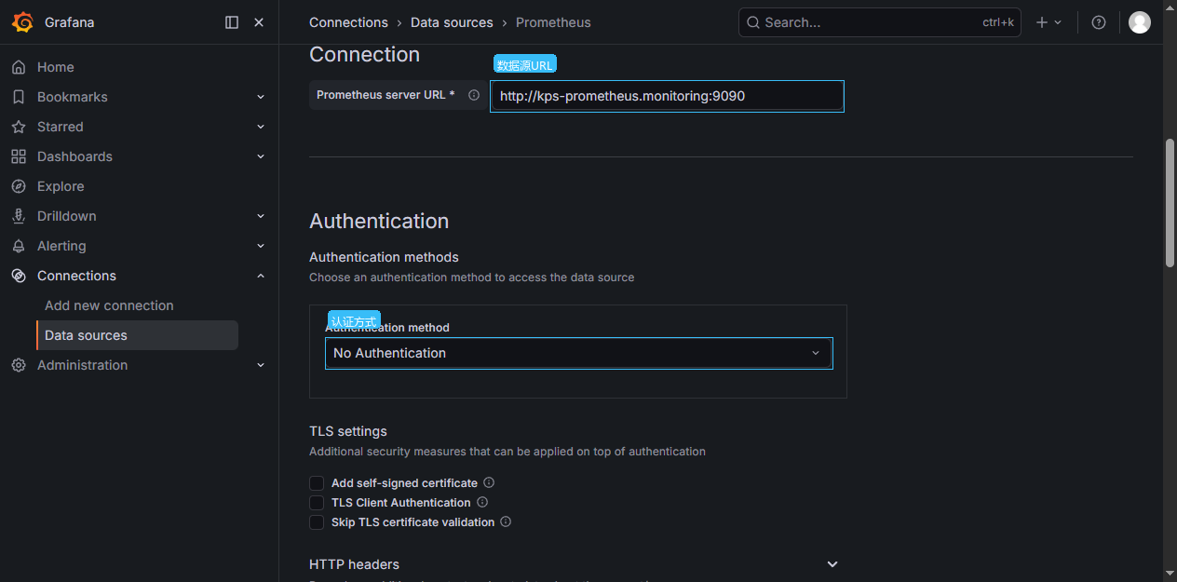1177x582 pixels.
Task: Go to Connections breadcrumb
Action: 348,22
